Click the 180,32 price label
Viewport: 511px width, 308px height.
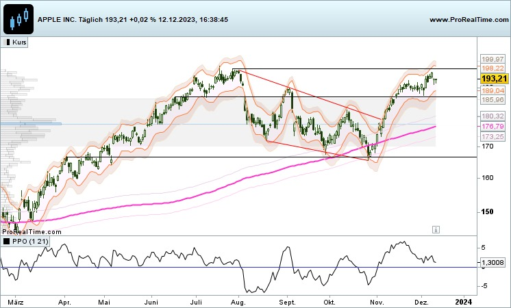tap(493, 116)
